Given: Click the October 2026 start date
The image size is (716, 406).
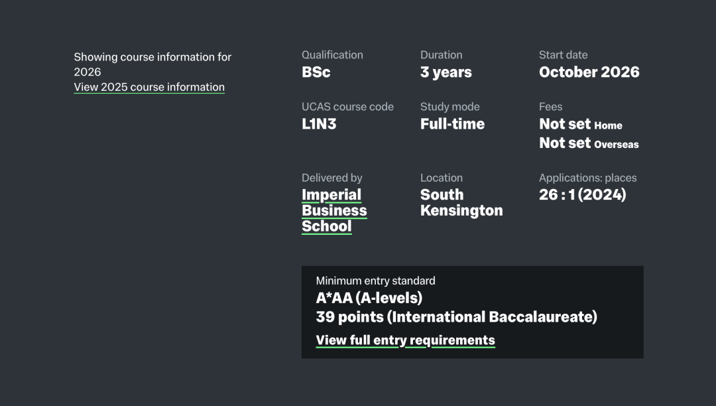Looking at the screenshot, I should tap(589, 72).
